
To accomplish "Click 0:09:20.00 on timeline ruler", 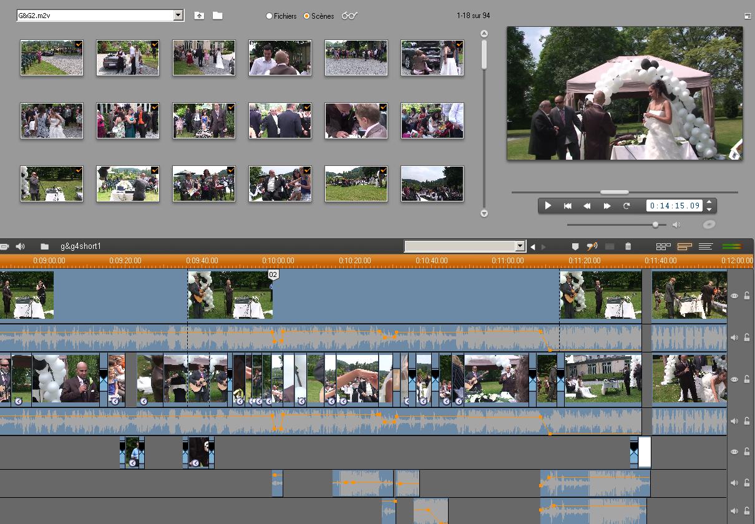I will 125,261.
